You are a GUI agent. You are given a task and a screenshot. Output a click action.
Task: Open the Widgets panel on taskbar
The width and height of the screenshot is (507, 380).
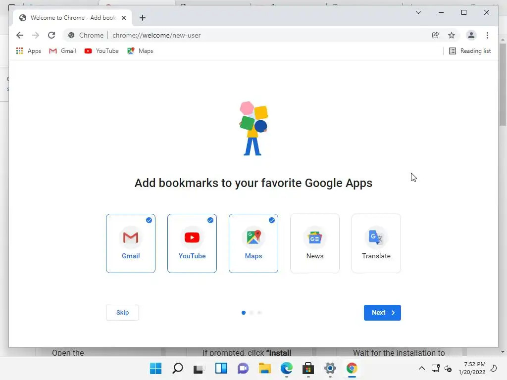click(221, 368)
